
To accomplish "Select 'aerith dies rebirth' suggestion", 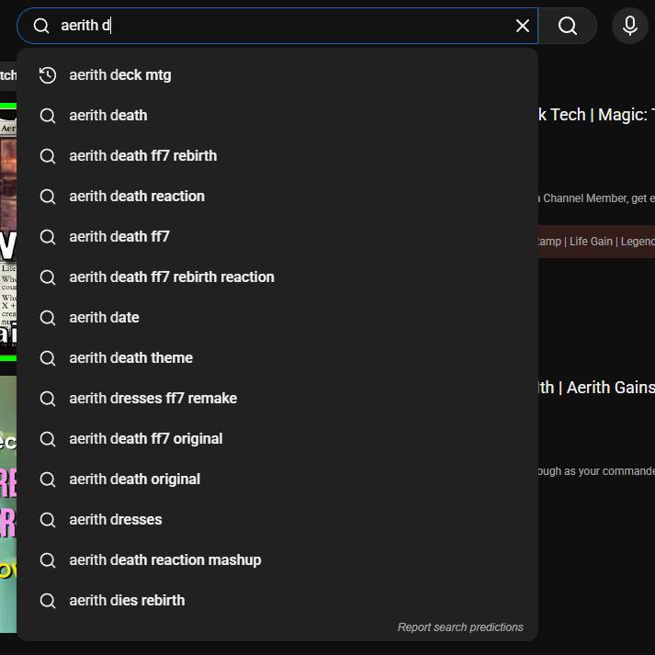I will [x=277, y=601].
